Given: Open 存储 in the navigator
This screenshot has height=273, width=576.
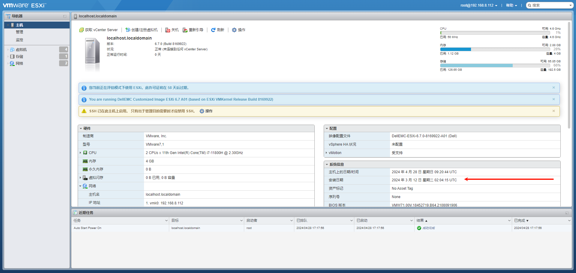Looking at the screenshot, I should coord(19,57).
